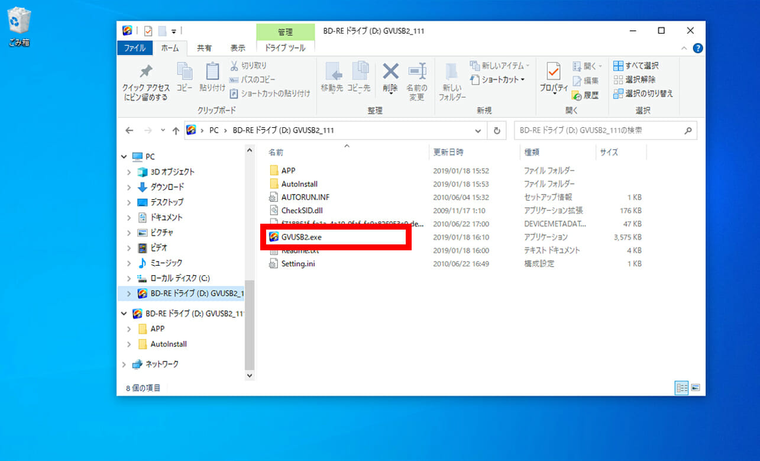Click the 名前 column header

click(276, 153)
